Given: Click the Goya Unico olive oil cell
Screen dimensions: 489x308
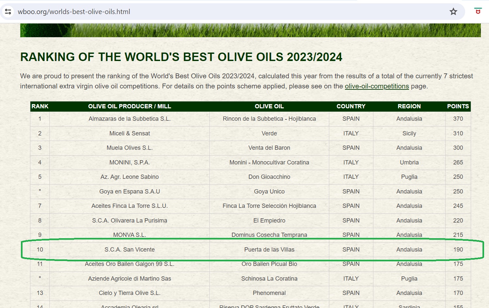Looking at the screenshot, I should [x=269, y=192].
